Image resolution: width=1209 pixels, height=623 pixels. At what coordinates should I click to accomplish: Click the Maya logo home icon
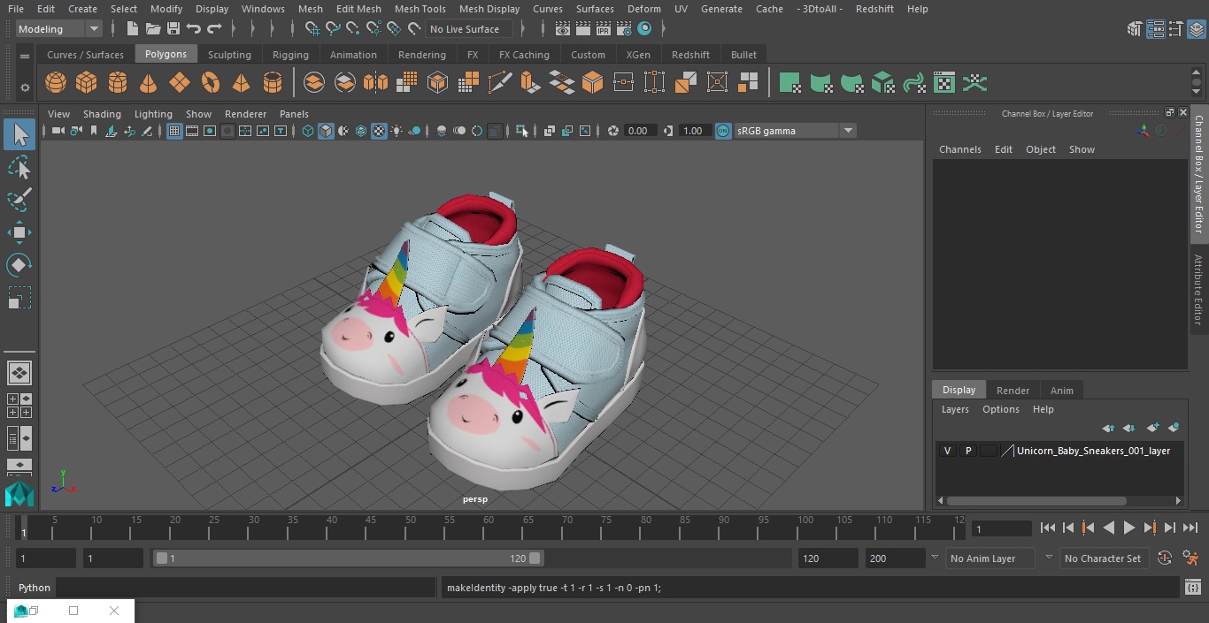(19, 493)
